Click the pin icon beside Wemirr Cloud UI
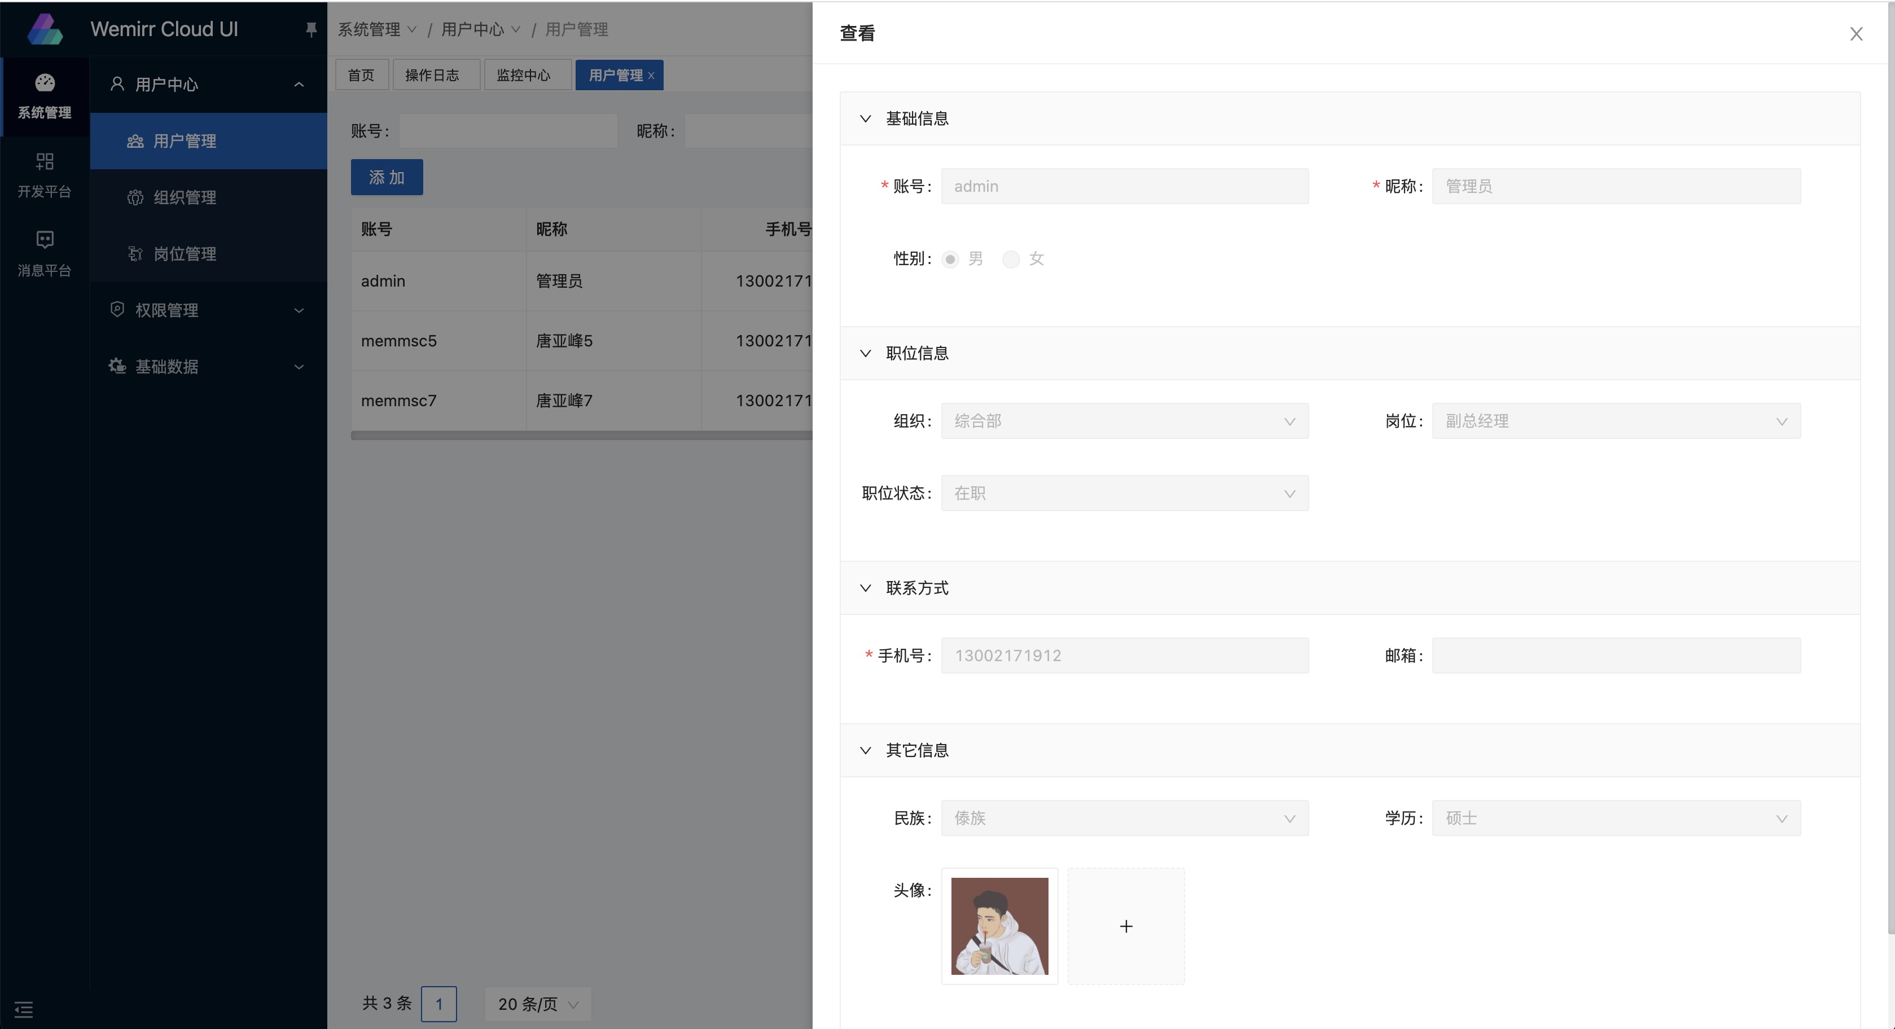1895x1029 pixels. (x=310, y=29)
